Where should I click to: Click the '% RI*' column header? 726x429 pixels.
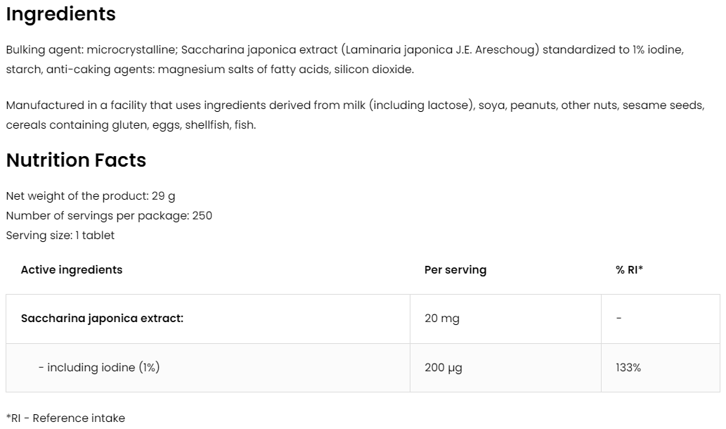[x=629, y=269]
